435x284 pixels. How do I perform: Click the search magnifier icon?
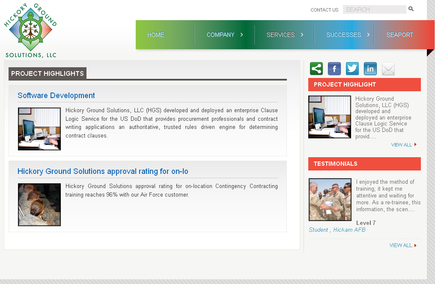411,9
